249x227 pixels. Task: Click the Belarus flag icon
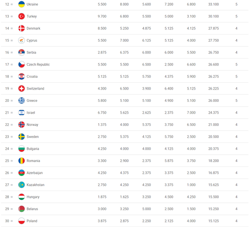tap(21, 209)
